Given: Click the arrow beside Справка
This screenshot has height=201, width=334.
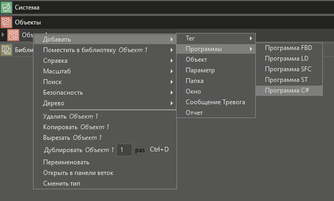Looking at the screenshot, I should click(x=171, y=61).
